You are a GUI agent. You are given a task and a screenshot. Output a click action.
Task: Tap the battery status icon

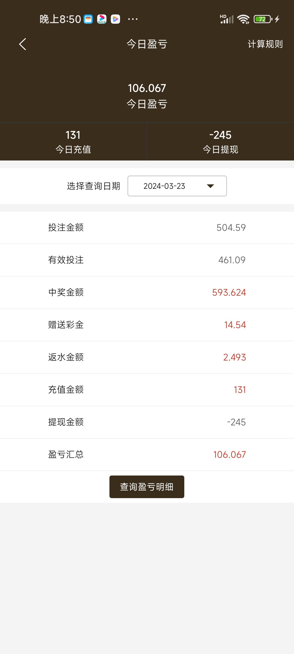click(263, 19)
